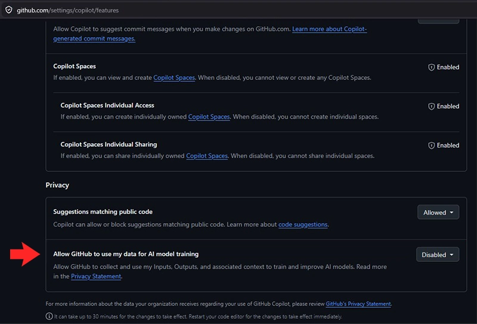Screen dimensions: 477x324
Task: Click the Copilot Spaces heading text
Action: (75, 66)
